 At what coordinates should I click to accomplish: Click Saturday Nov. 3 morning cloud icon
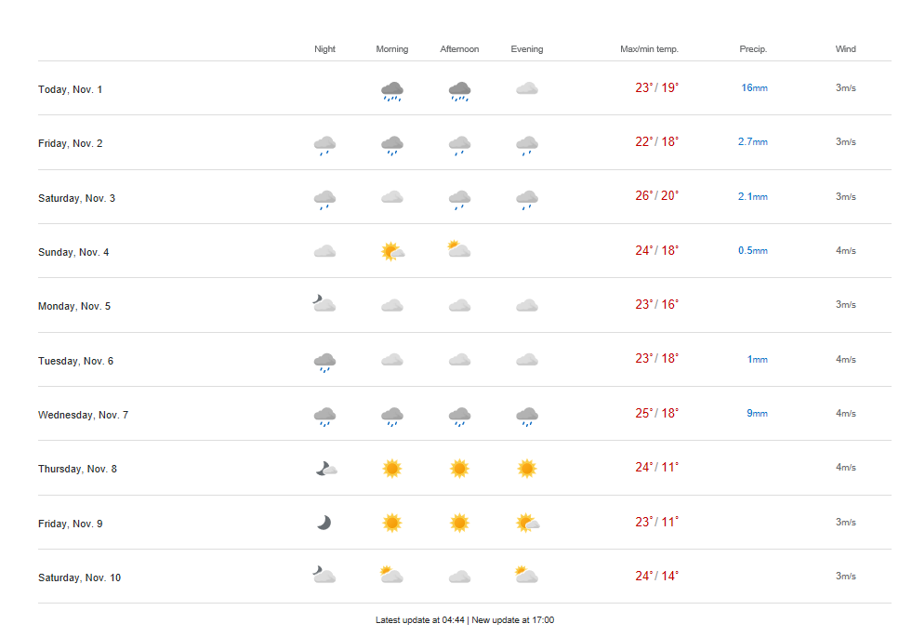(391, 197)
